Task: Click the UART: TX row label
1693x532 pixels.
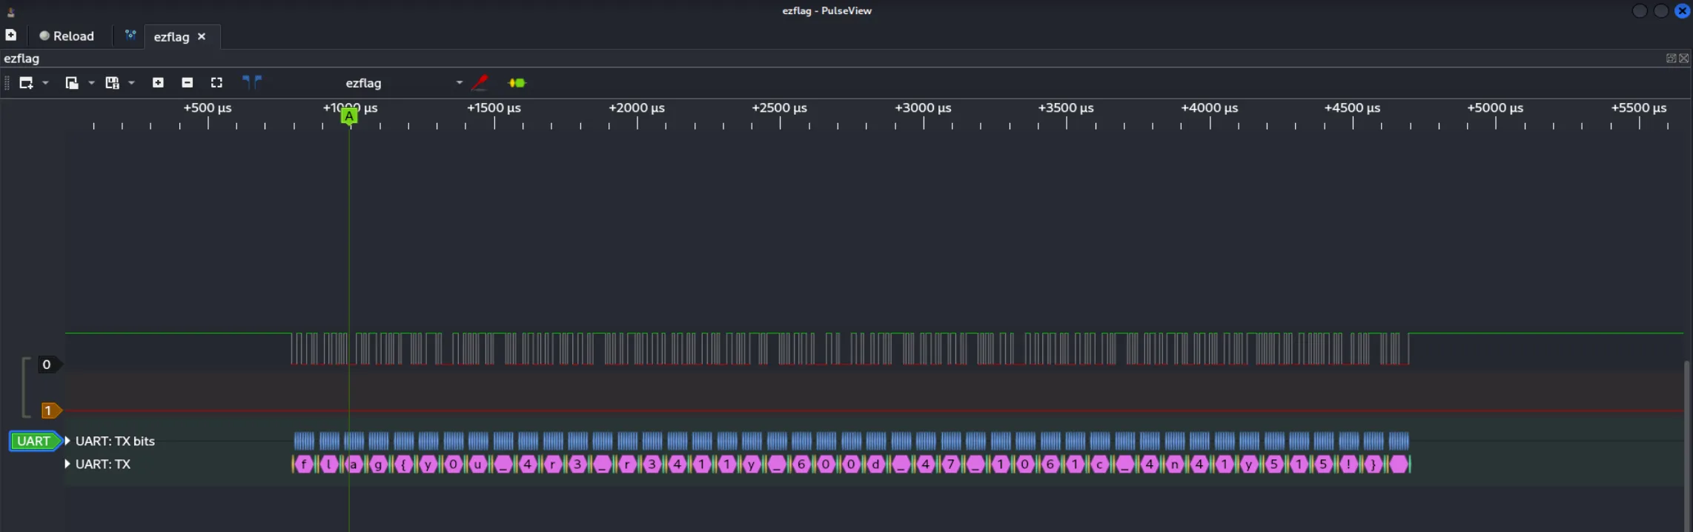Action: 103,464
